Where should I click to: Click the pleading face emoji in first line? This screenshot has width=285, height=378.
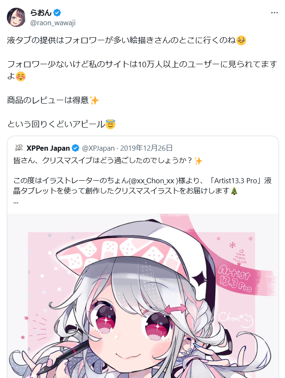(241, 40)
